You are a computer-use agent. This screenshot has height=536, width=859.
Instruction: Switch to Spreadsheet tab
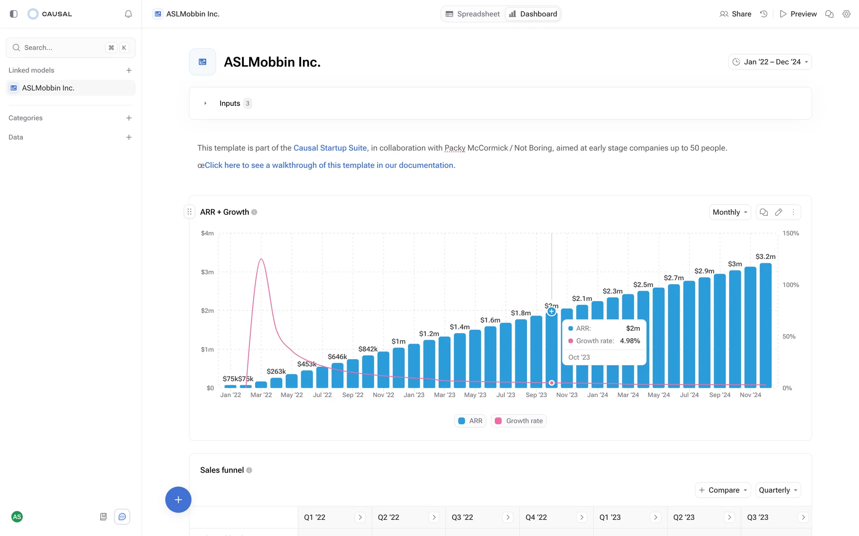point(473,14)
